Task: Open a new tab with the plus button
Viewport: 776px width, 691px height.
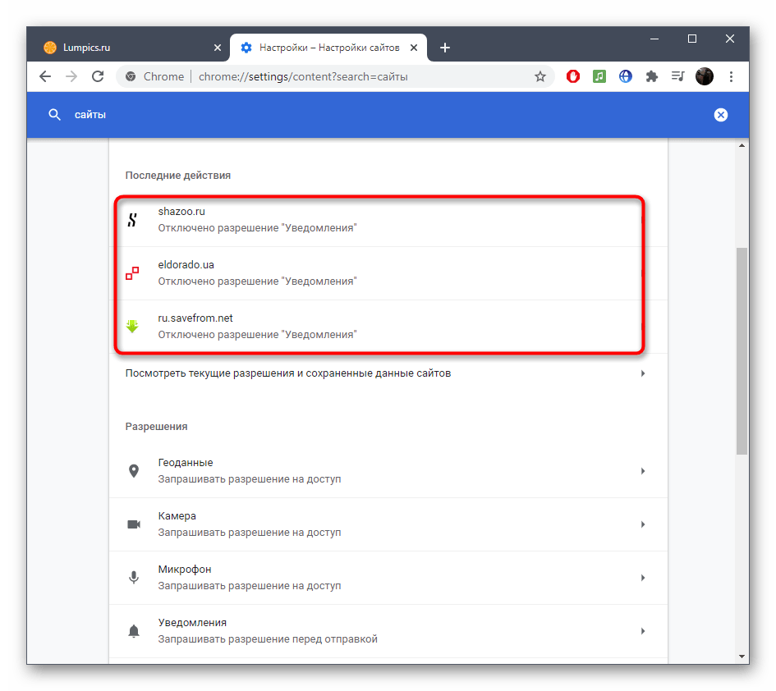Action: pyautogui.click(x=445, y=48)
